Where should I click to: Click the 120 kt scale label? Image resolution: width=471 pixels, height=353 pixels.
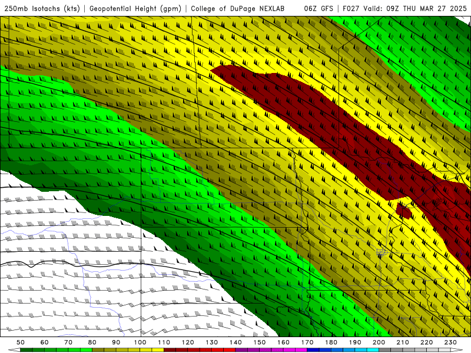tap(188, 342)
